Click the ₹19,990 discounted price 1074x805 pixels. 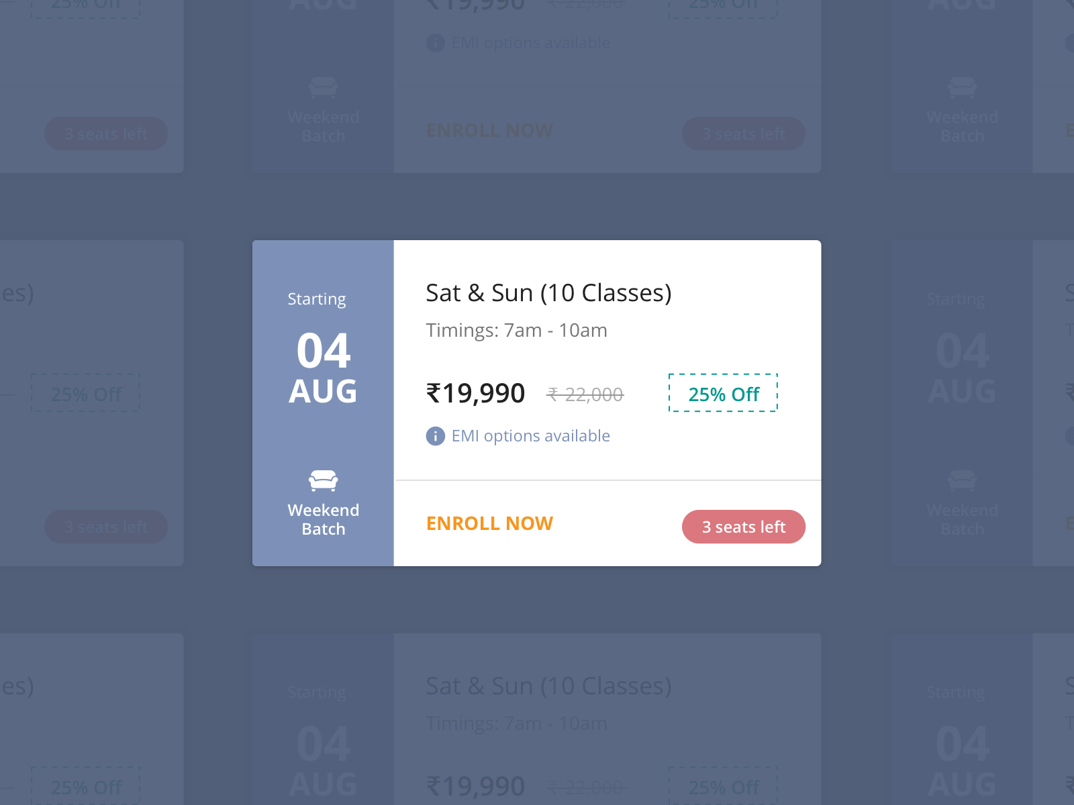[x=476, y=394]
